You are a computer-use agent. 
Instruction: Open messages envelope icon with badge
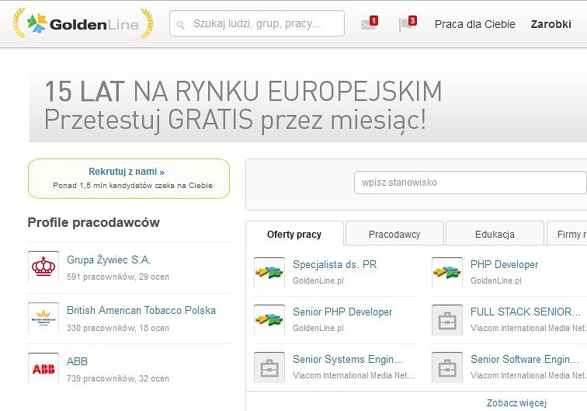click(369, 23)
